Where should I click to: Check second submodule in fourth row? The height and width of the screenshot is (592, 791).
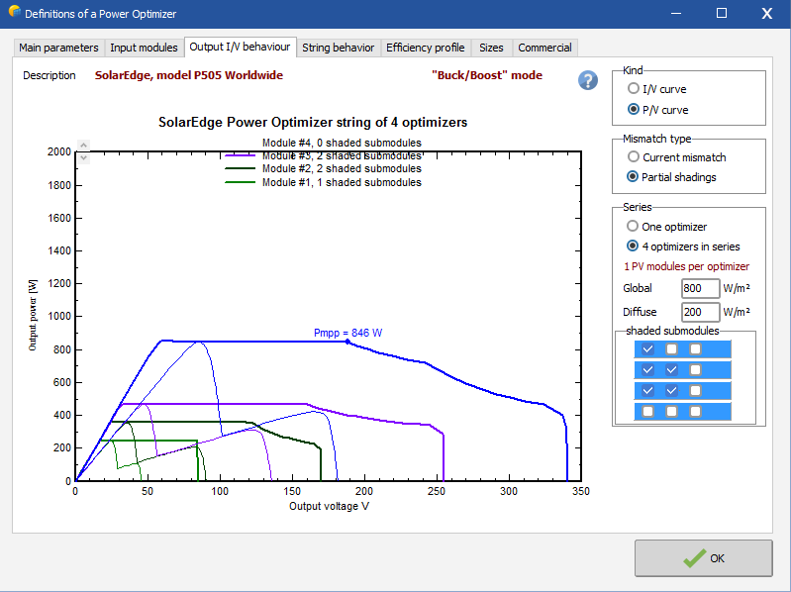pos(671,412)
